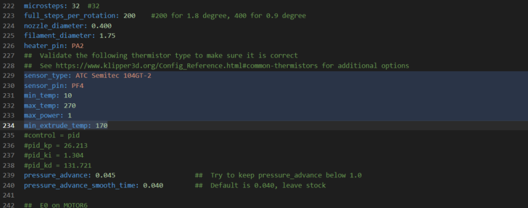Click the E0 on MOTOR6 comment line
The height and width of the screenshot is (208, 528).
click(55, 205)
